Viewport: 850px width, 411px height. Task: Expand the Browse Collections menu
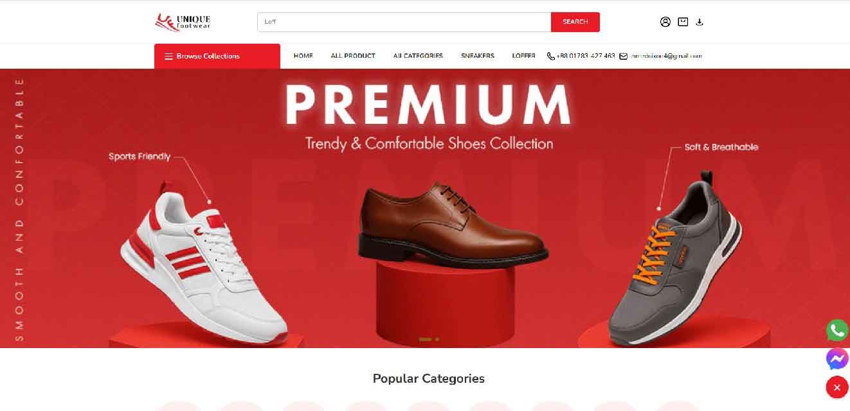[217, 56]
